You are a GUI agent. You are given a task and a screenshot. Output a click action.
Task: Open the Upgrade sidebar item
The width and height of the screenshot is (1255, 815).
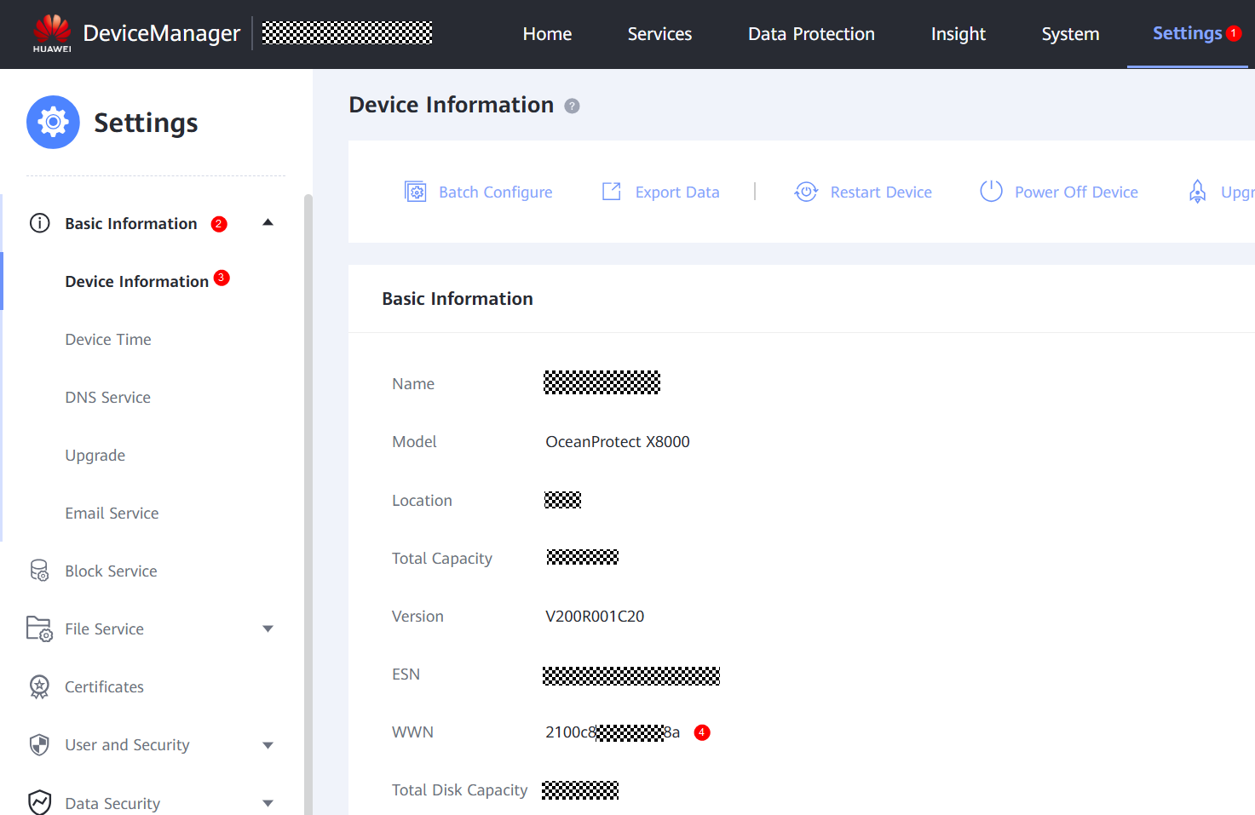(95, 456)
